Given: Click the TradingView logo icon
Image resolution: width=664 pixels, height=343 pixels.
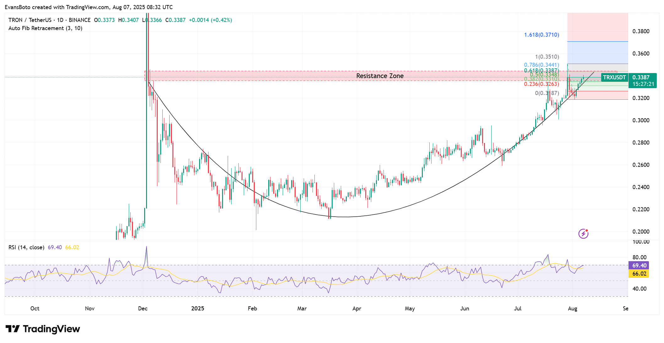Looking at the screenshot, I should point(13,329).
